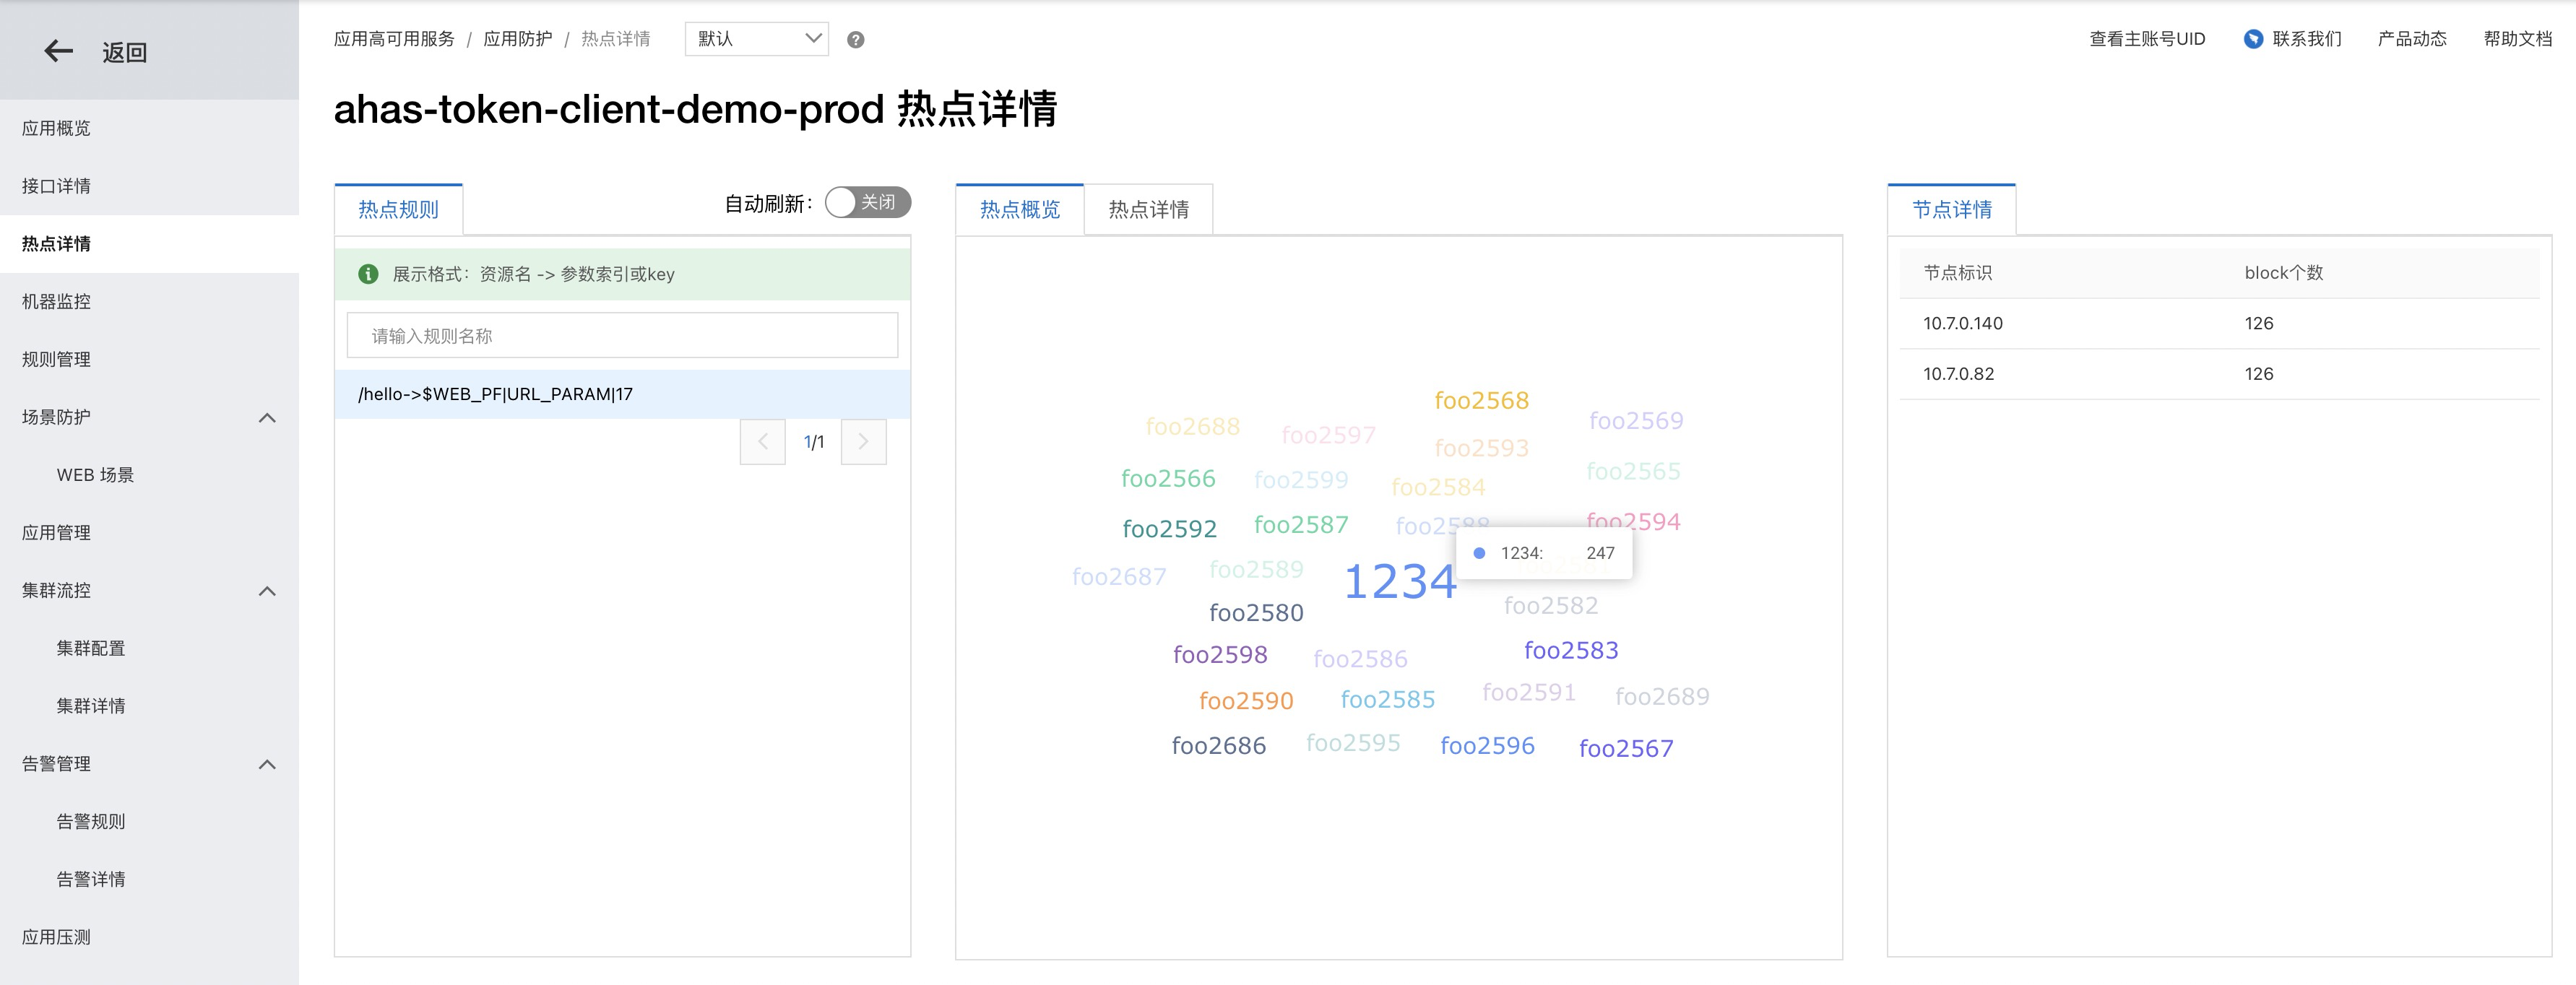Collapse the 集群流控 sidebar section
This screenshot has width=2576, height=985.
[267, 591]
